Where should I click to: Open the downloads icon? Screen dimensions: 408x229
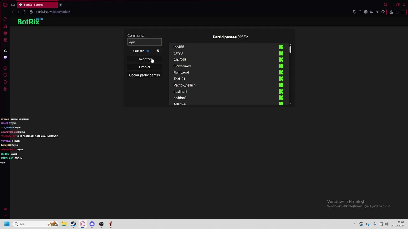[397, 12]
